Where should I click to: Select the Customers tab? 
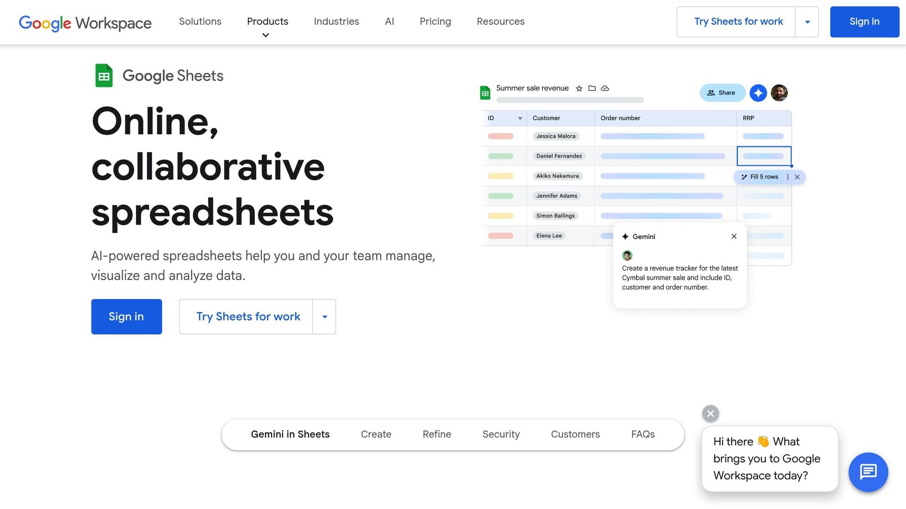[x=575, y=434]
